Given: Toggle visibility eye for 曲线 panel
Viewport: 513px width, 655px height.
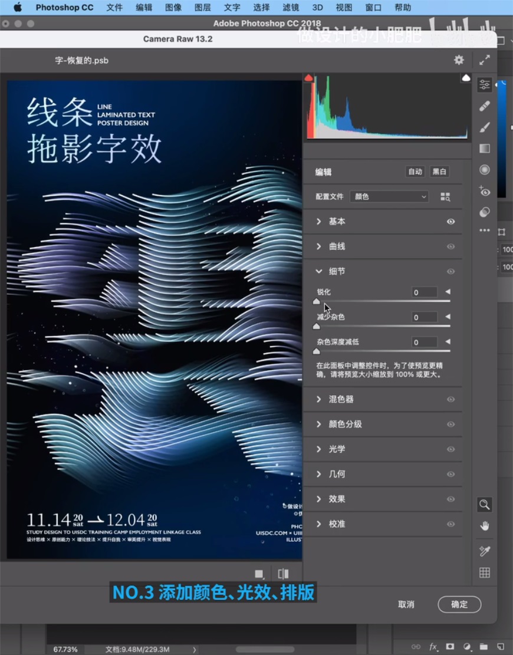Looking at the screenshot, I should pyautogui.click(x=450, y=246).
